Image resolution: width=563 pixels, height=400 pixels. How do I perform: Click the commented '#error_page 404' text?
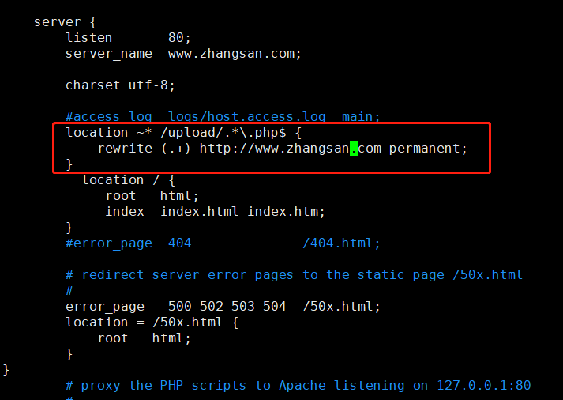pos(128,243)
